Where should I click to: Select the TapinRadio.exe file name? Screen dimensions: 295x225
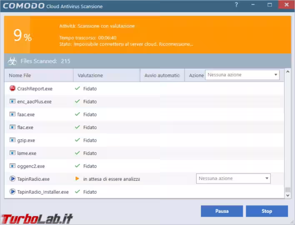pos(33,179)
